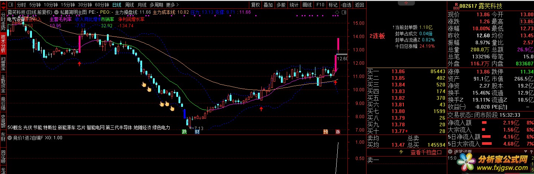Click the 私募简明主图 indicator name

73,12
